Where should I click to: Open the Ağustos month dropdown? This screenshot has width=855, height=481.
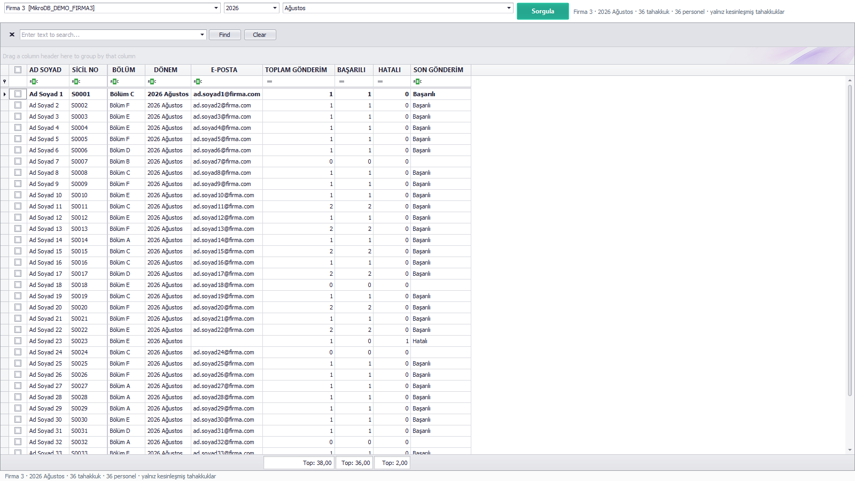click(398, 8)
